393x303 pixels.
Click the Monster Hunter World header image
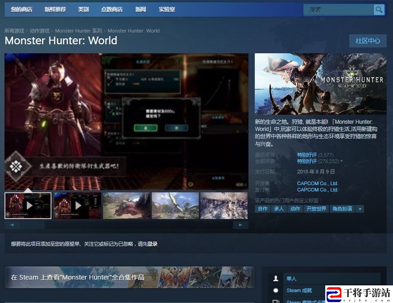[321, 84]
